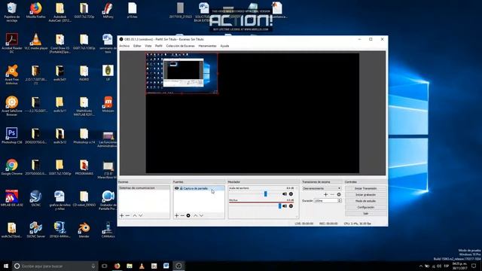Click the Photoshop CS6 desktop shortcut
The width and height of the screenshot is (482, 271).
coord(12,135)
